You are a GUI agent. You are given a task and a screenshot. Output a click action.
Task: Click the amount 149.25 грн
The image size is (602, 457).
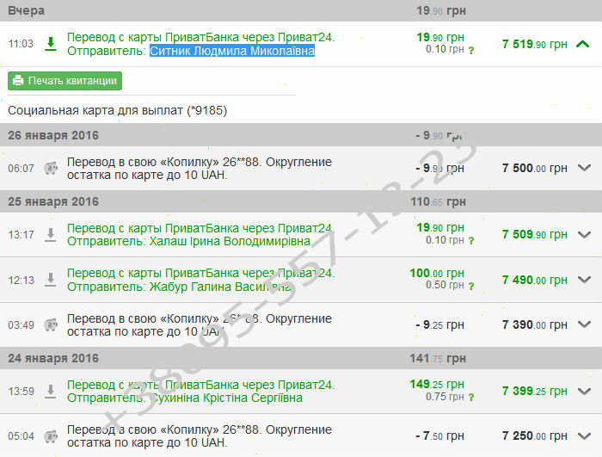437,385
